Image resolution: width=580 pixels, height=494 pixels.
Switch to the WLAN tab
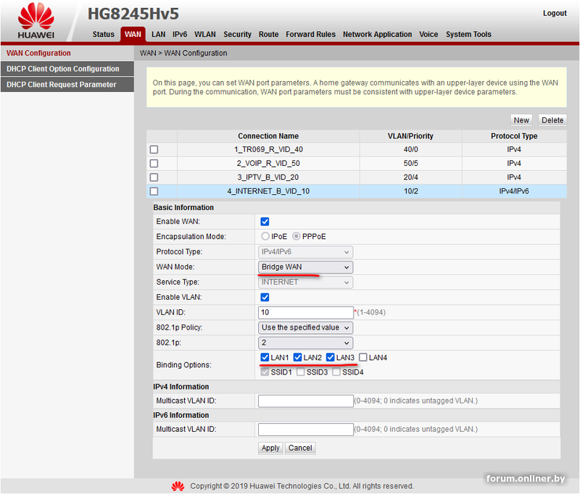click(205, 34)
